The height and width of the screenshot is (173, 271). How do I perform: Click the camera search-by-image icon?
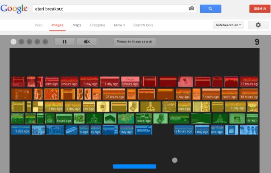click(x=191, y=8)
